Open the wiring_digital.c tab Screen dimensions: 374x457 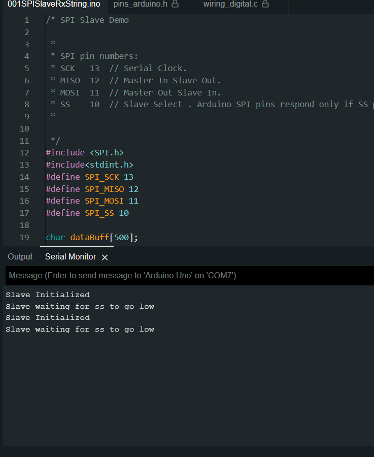pos(230,4)
